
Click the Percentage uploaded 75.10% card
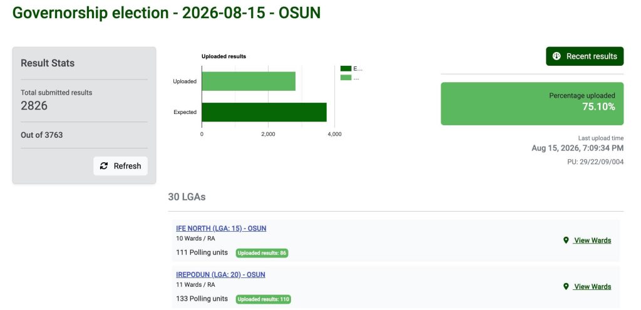tap(532, 104)
